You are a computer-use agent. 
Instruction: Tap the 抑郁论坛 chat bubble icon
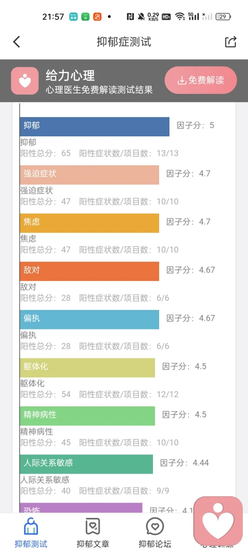point(155,527)
